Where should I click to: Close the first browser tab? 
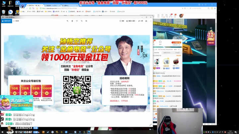pos(42,6)
